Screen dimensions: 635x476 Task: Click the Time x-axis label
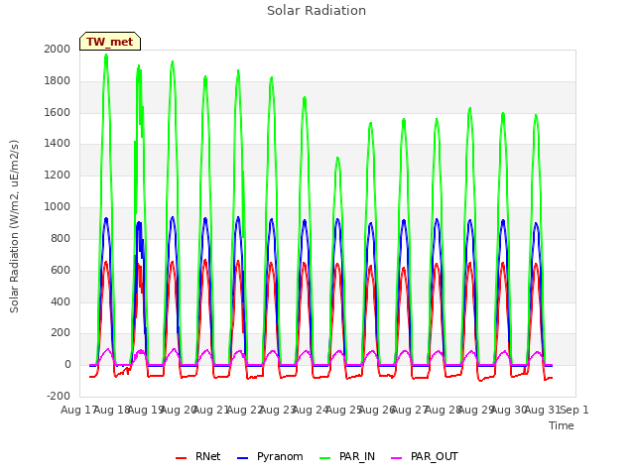pyautogui.click(x=562, y=425)
